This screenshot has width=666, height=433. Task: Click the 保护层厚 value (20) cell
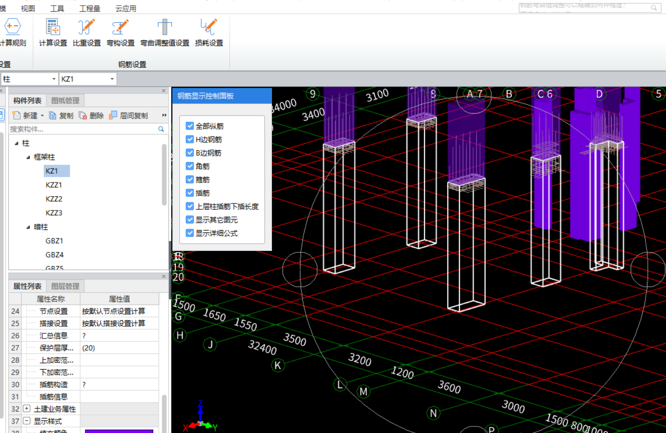tap(119, 348)
